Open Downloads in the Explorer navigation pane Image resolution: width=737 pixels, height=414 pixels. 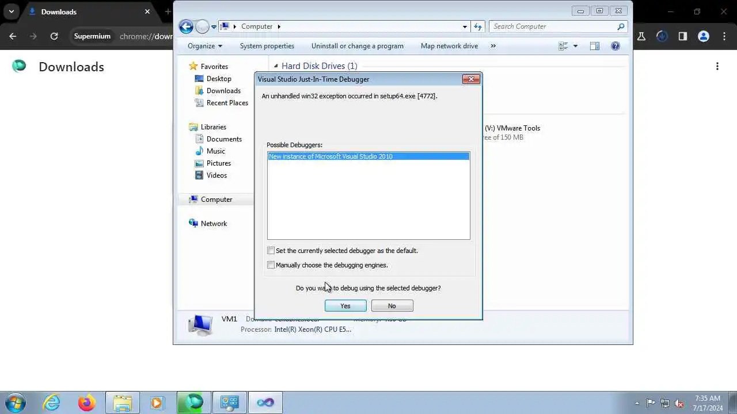coord(223,91)
